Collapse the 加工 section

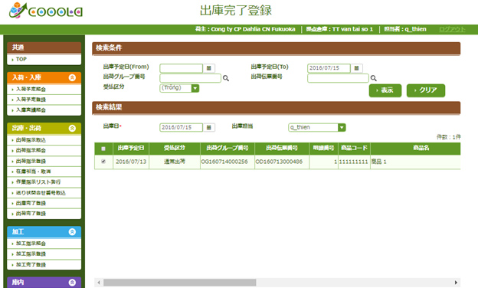tap(72, 232)
